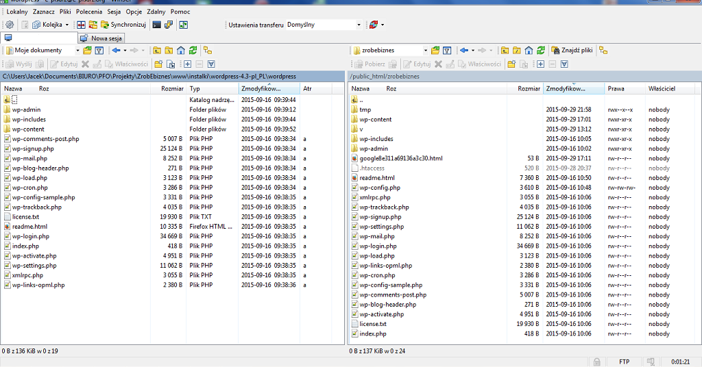702x367 pixels.
Task: Toggle the directory tree in the remote panel
Action: tap(603, 51)
